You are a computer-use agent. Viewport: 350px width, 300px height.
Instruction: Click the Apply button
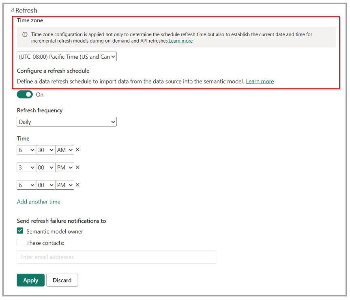(x=30, y=280)
